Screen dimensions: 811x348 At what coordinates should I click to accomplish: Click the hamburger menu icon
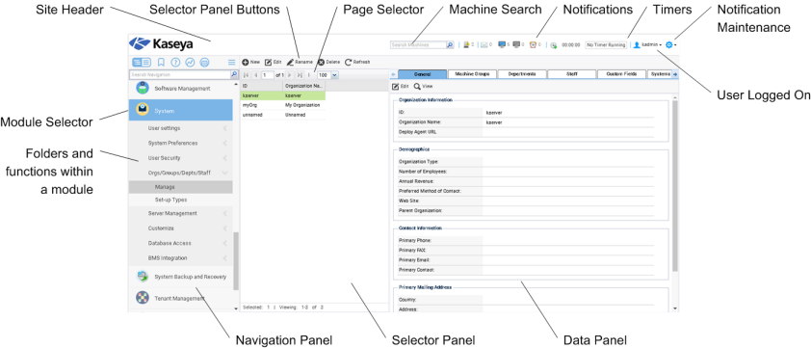coord(232,62)
